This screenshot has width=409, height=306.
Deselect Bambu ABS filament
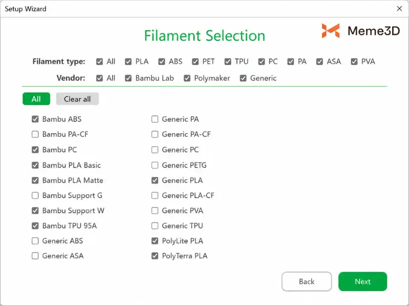click(x=35, y=119)
